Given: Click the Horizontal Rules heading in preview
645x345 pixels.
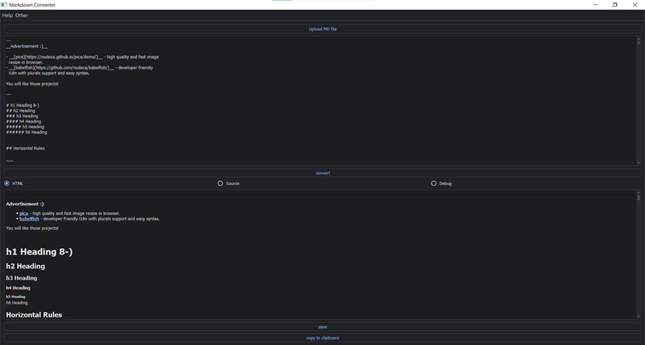Looking at the screenshot, I should 34,315.
